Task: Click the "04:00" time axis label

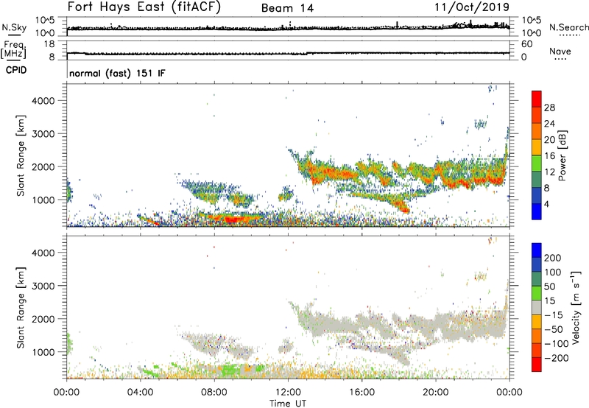Action: [141, 393]
